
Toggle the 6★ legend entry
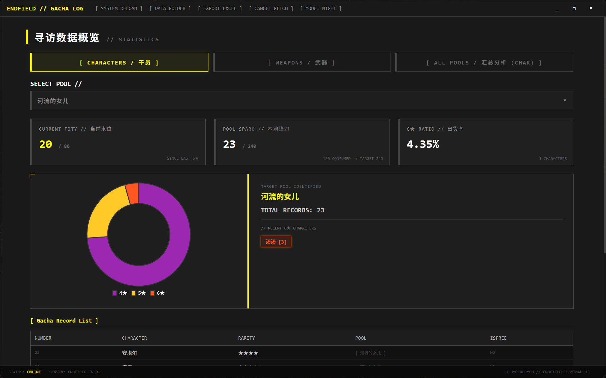pos(157,293)
